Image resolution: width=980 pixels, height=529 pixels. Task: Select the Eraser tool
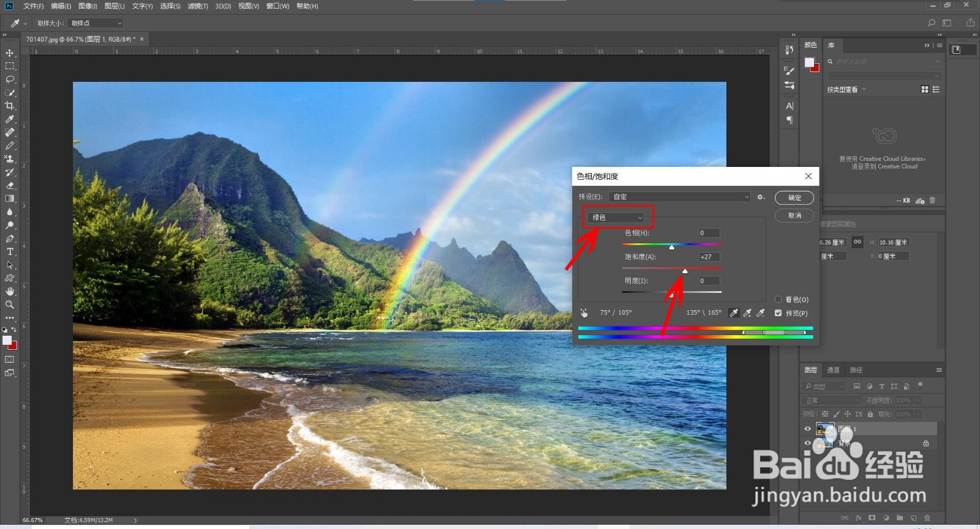click(x=10, y=185)
